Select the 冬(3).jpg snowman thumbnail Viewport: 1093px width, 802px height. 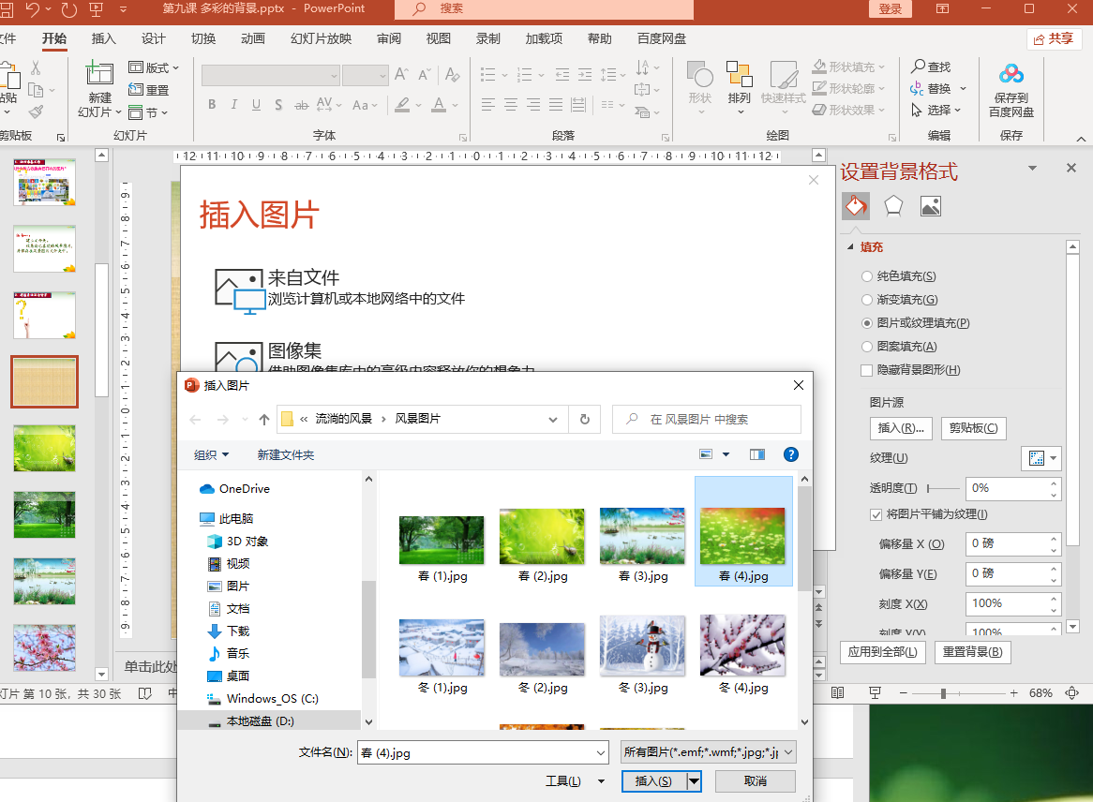(x=642, y=646)
